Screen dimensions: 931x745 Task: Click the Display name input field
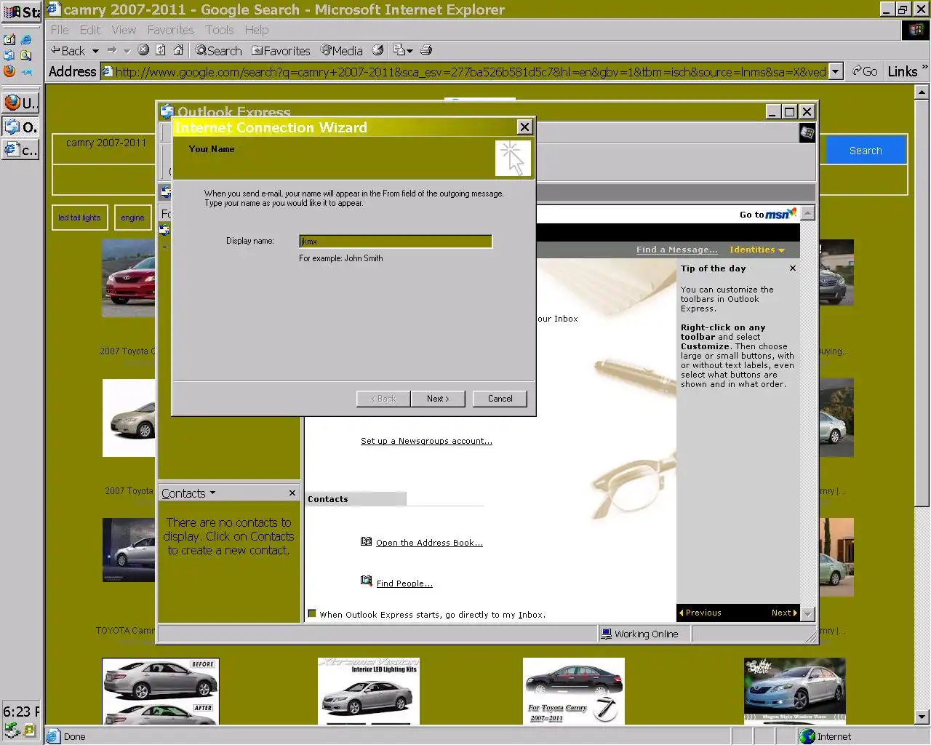[396, 241]
